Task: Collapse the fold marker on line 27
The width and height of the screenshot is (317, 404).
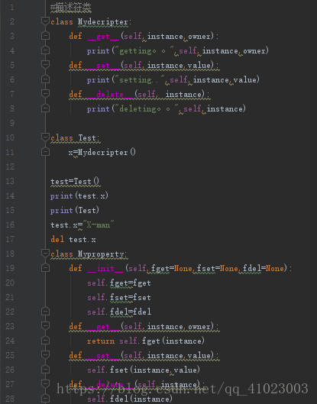Action: click(45, 384)
